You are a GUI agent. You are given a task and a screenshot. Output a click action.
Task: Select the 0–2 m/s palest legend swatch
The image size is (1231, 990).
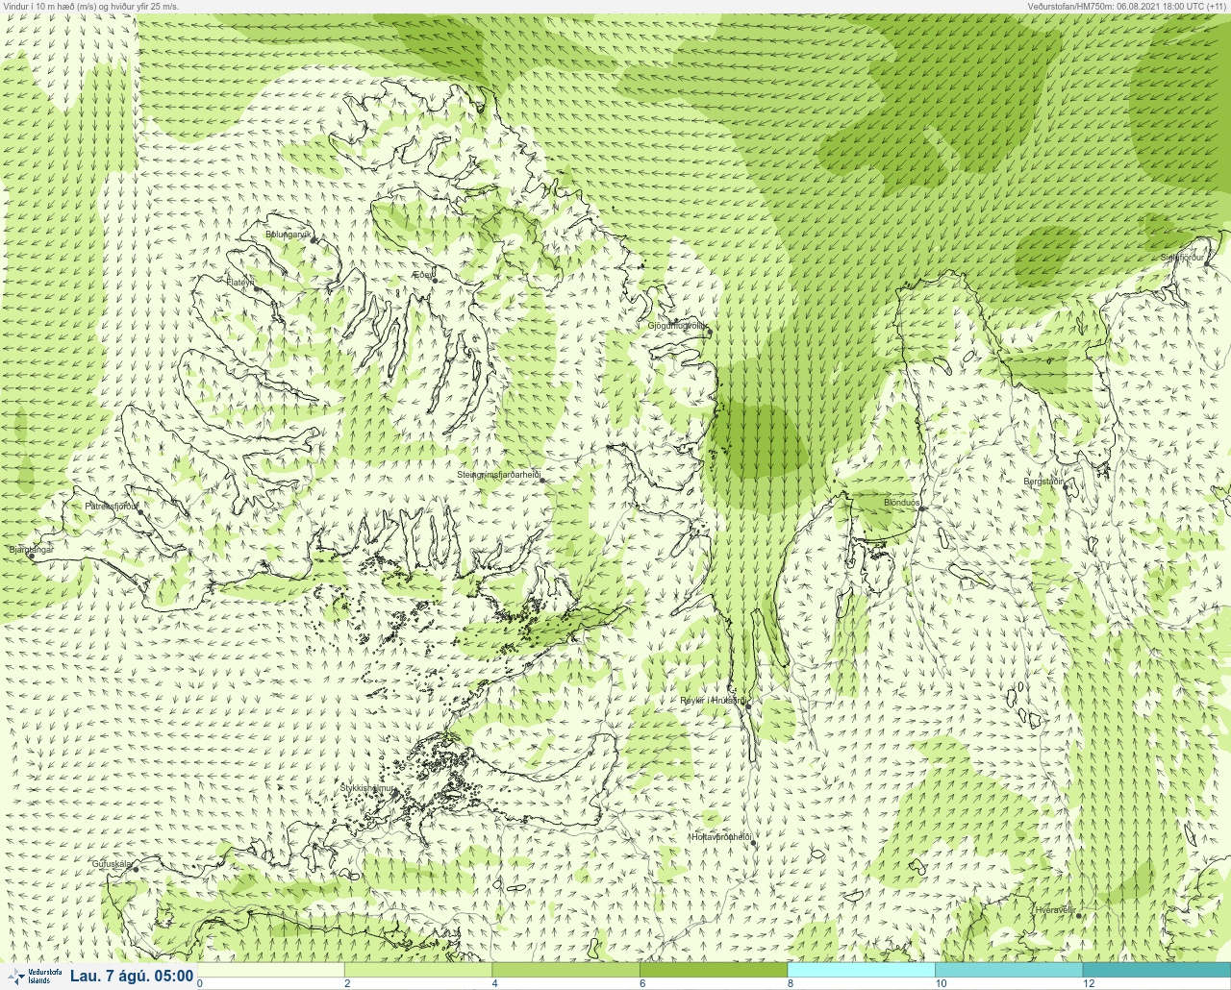pyautogui.click(x=270, y=970)
